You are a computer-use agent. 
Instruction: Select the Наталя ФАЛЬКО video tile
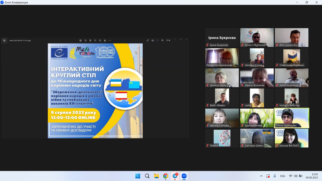coord(291,138)
